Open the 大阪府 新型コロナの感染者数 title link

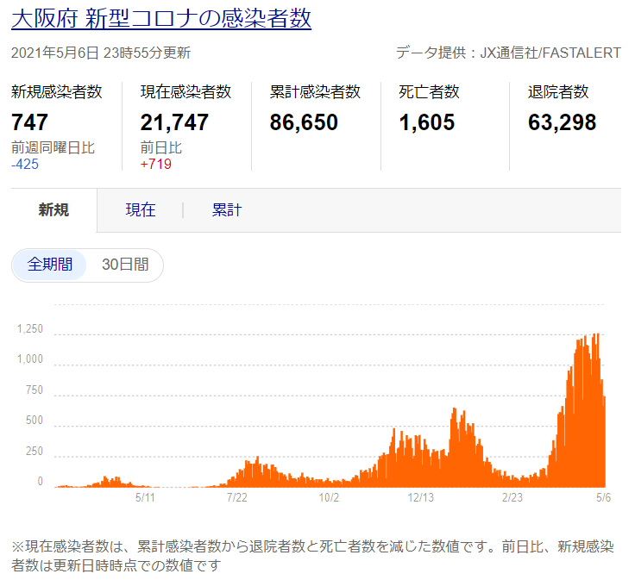point(160,18)
